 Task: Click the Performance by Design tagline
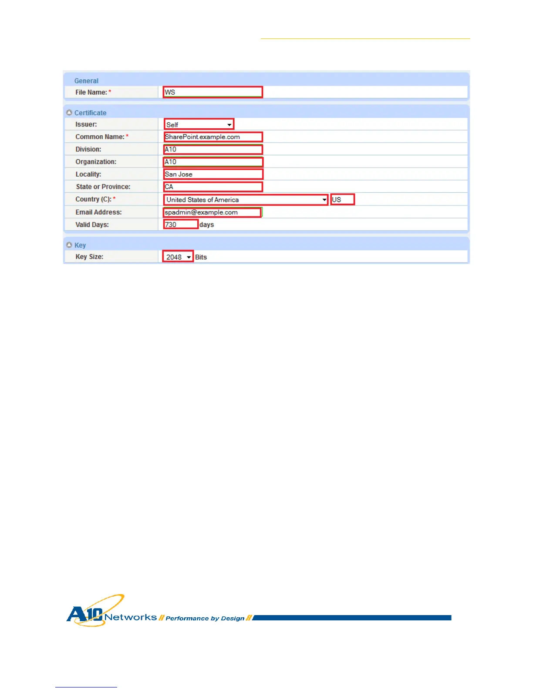(205, 618)
